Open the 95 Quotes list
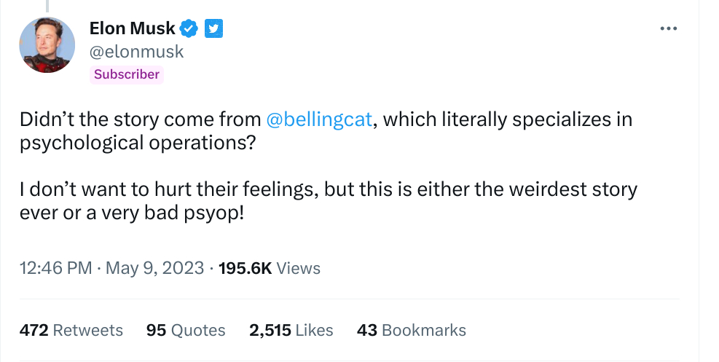The image size is (719, 362). point(186,330)
